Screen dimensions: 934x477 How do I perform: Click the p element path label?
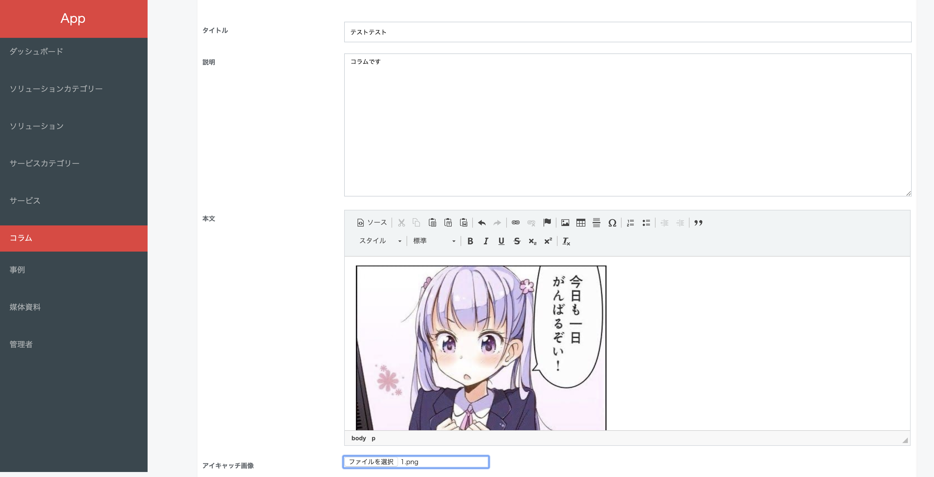[x=373, y=438]
